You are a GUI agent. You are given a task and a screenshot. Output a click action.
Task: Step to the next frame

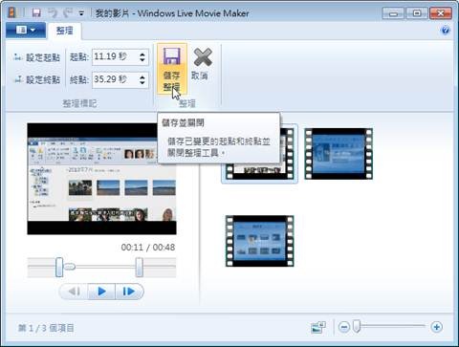pyautogui.click(x=129, y=292)
